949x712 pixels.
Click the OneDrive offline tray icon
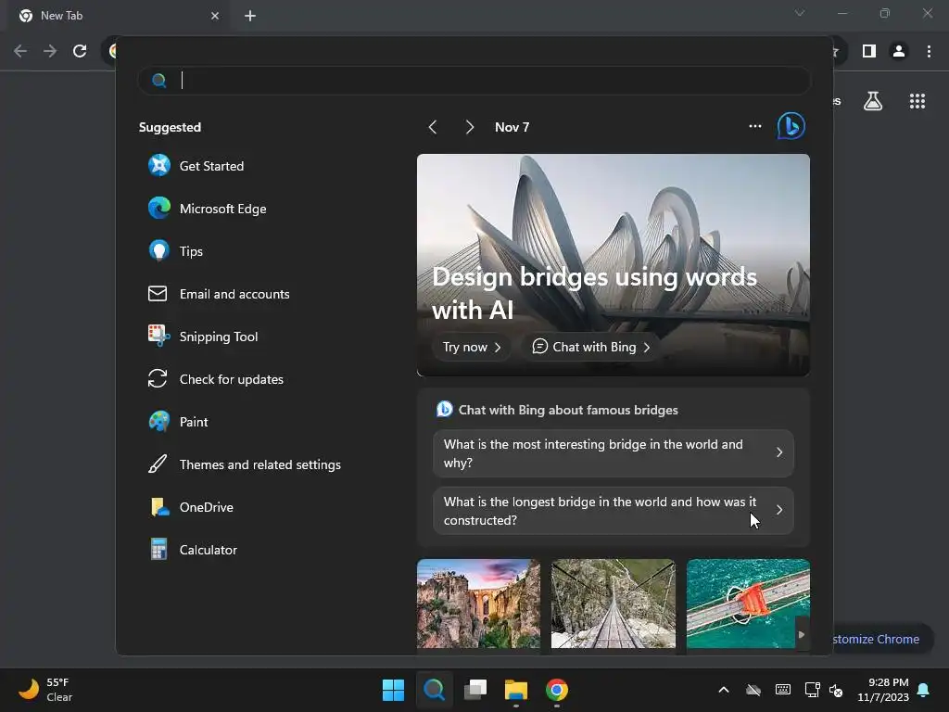point(753,690)
